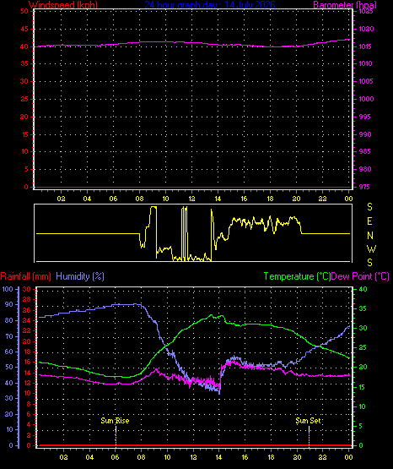The image size is (393, 469).
Task: Click '22' on the red rainfall axis
Action: (27, 330)
